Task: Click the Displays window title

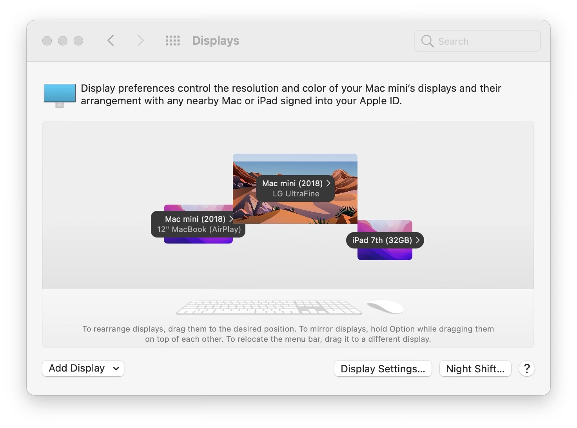Action: [216, 41]
